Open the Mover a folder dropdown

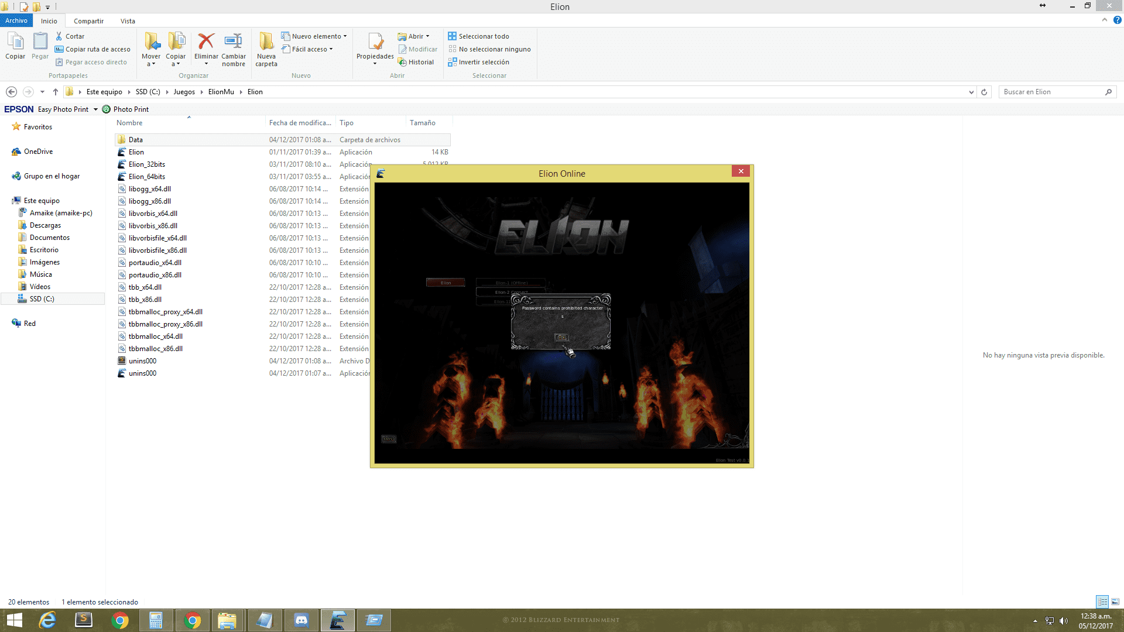[151, 49]
